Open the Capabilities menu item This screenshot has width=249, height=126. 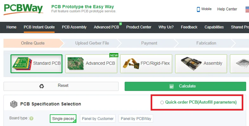pos(214,27)
